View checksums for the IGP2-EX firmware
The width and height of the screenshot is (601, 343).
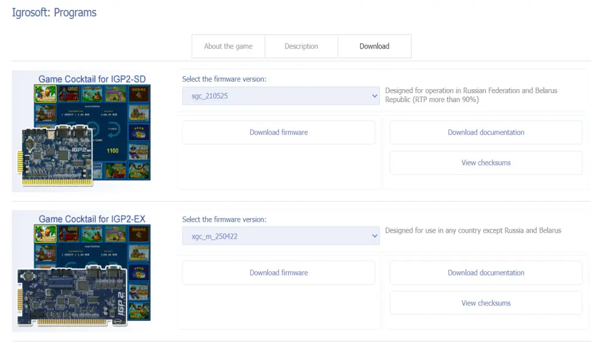pos(485,303)
